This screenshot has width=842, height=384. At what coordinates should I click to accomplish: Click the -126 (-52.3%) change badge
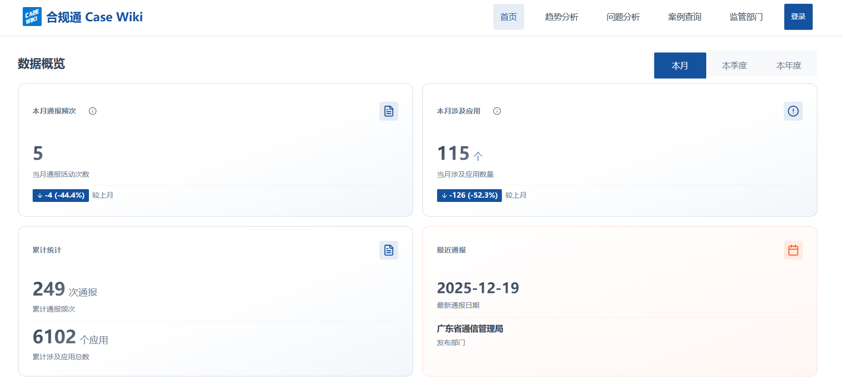469,195
